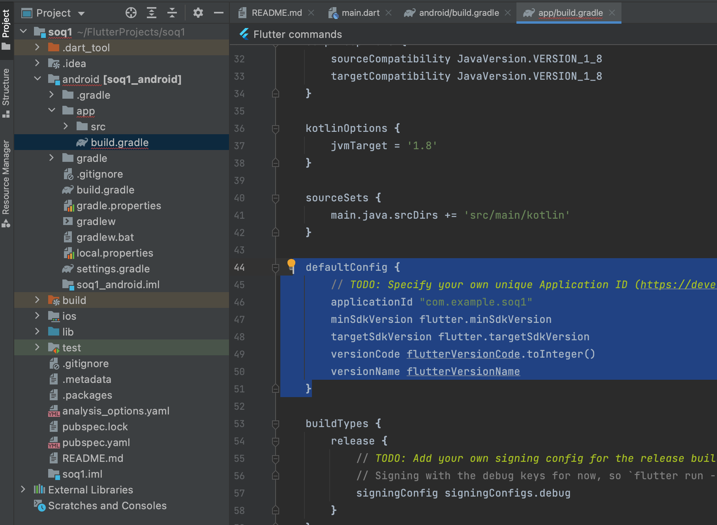This screenshot has height=525, width=717.
Task: Click the Flutter commands bar label
Action: (298, 34)
